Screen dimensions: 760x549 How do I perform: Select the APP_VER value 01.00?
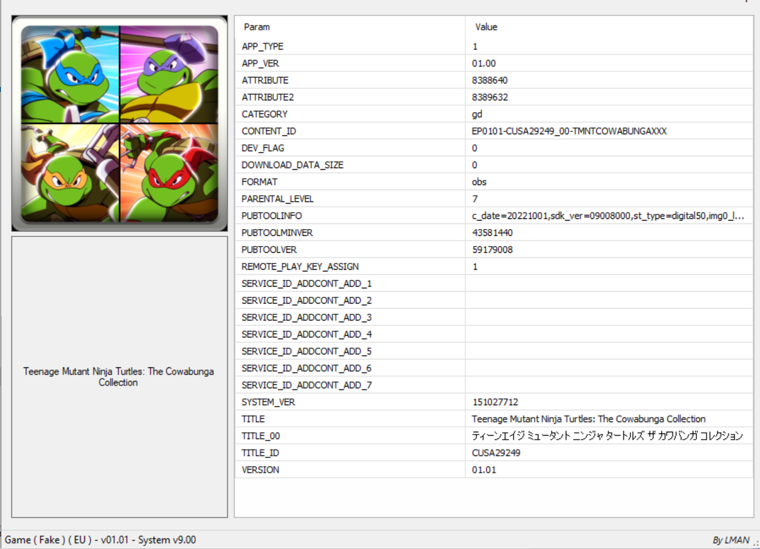[484, 63]
